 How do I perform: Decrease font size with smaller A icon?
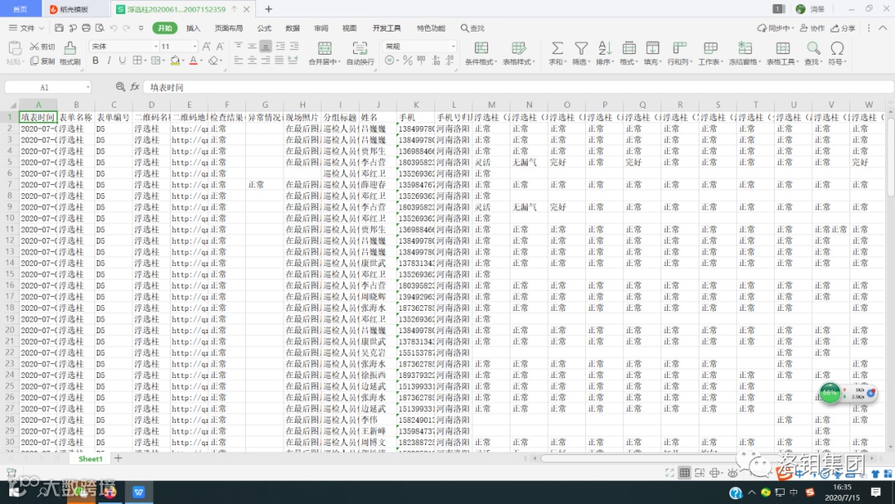tap(220, 46)
